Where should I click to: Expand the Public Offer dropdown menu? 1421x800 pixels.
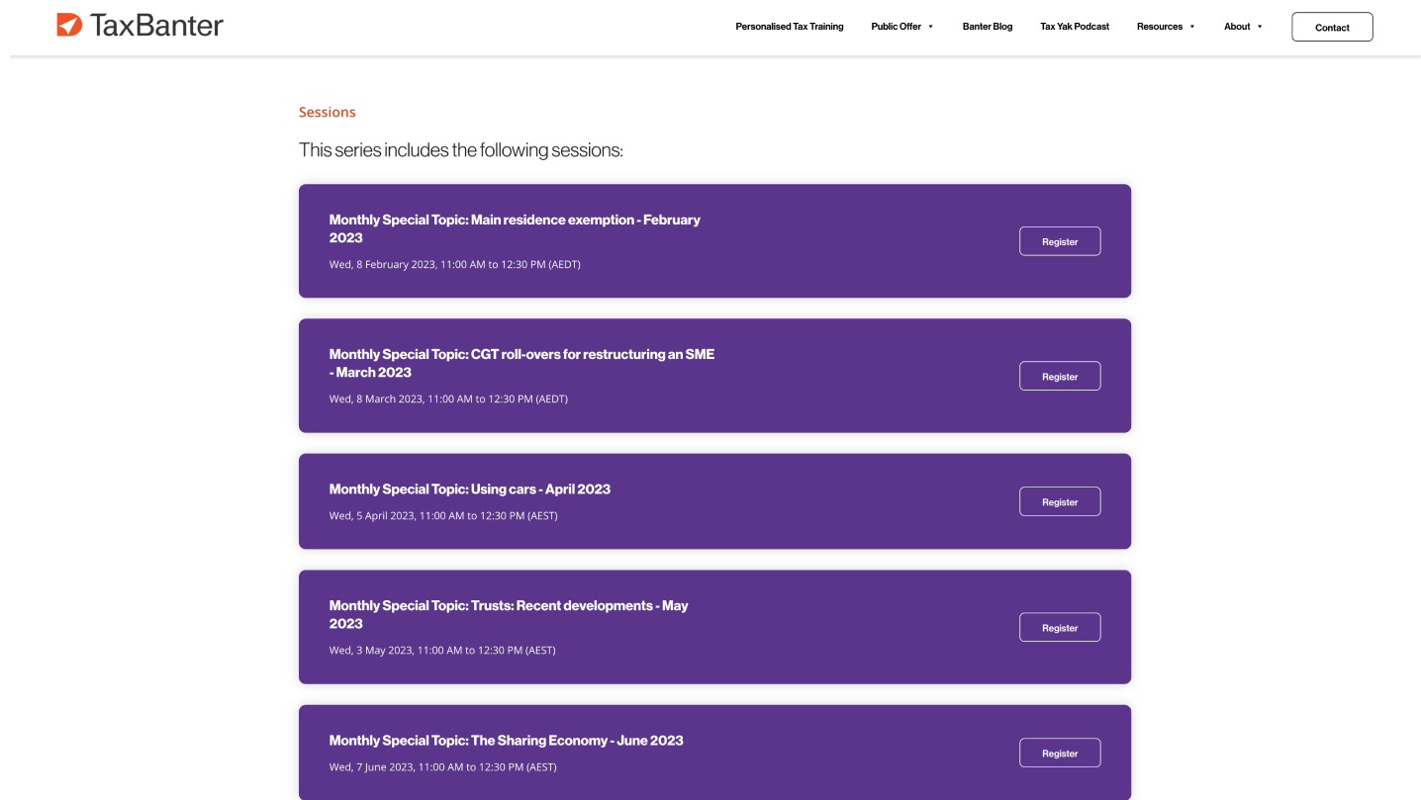901,27
